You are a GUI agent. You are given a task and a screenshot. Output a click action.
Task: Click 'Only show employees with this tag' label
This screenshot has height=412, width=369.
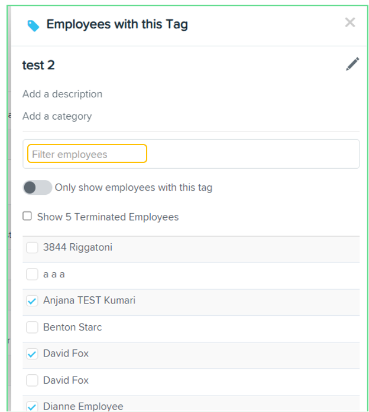pyautogui.click(x=134, y=188)
